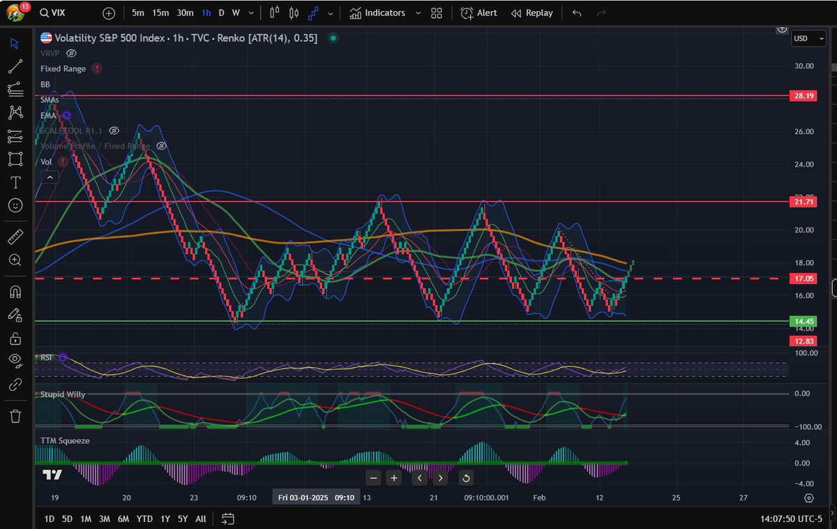Toggle Magnet mode for drawings
Viewport: 837px width, 529px height.
pos(15,292)
